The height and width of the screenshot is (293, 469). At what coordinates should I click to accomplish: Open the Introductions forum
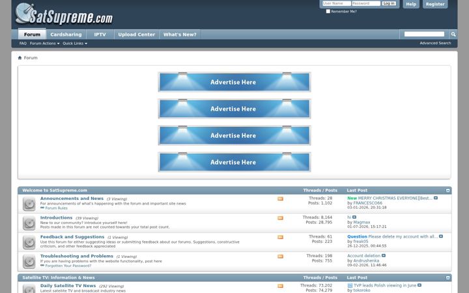click(56, 217)
